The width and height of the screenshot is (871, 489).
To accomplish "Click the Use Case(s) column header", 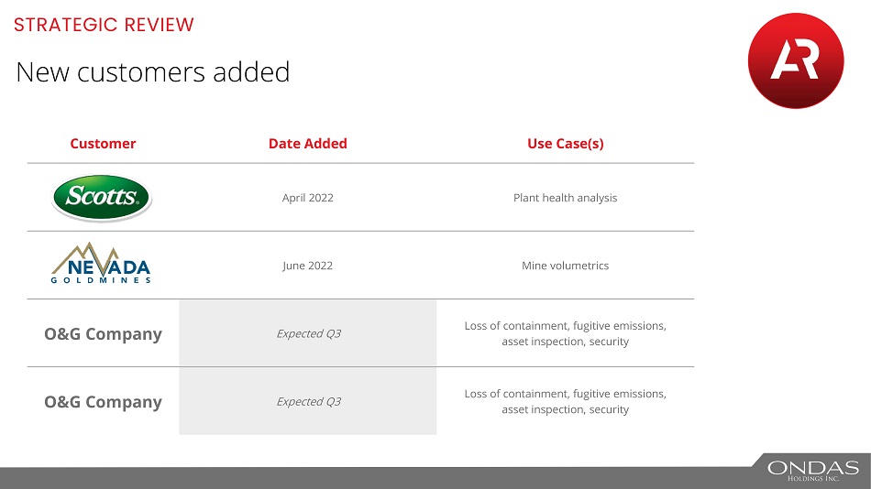I will (565, 144).
